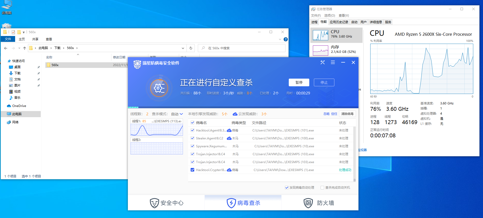The height and width of the screenshot is (218, 483).
Task: Go back in File Explorer
Action: [6, 48]
